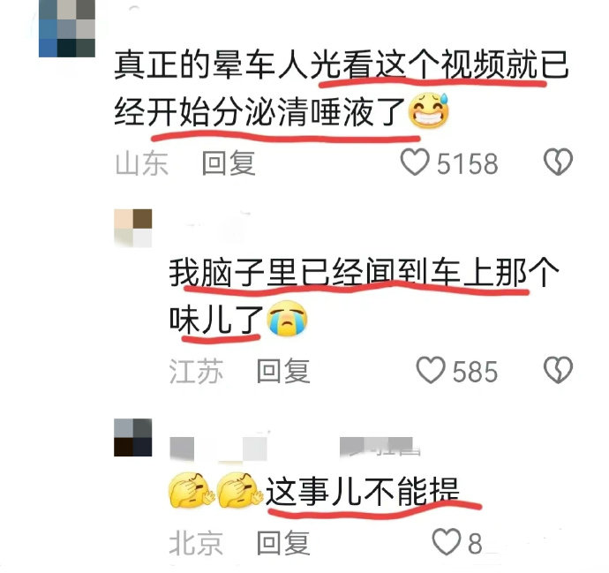Reply to the Jiangsu comment via 回复

[283, 371]
